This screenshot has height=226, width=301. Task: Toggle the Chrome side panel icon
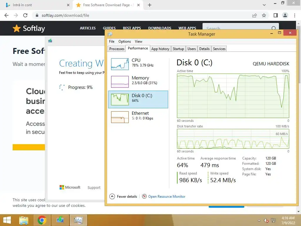(x=276, y=15)
